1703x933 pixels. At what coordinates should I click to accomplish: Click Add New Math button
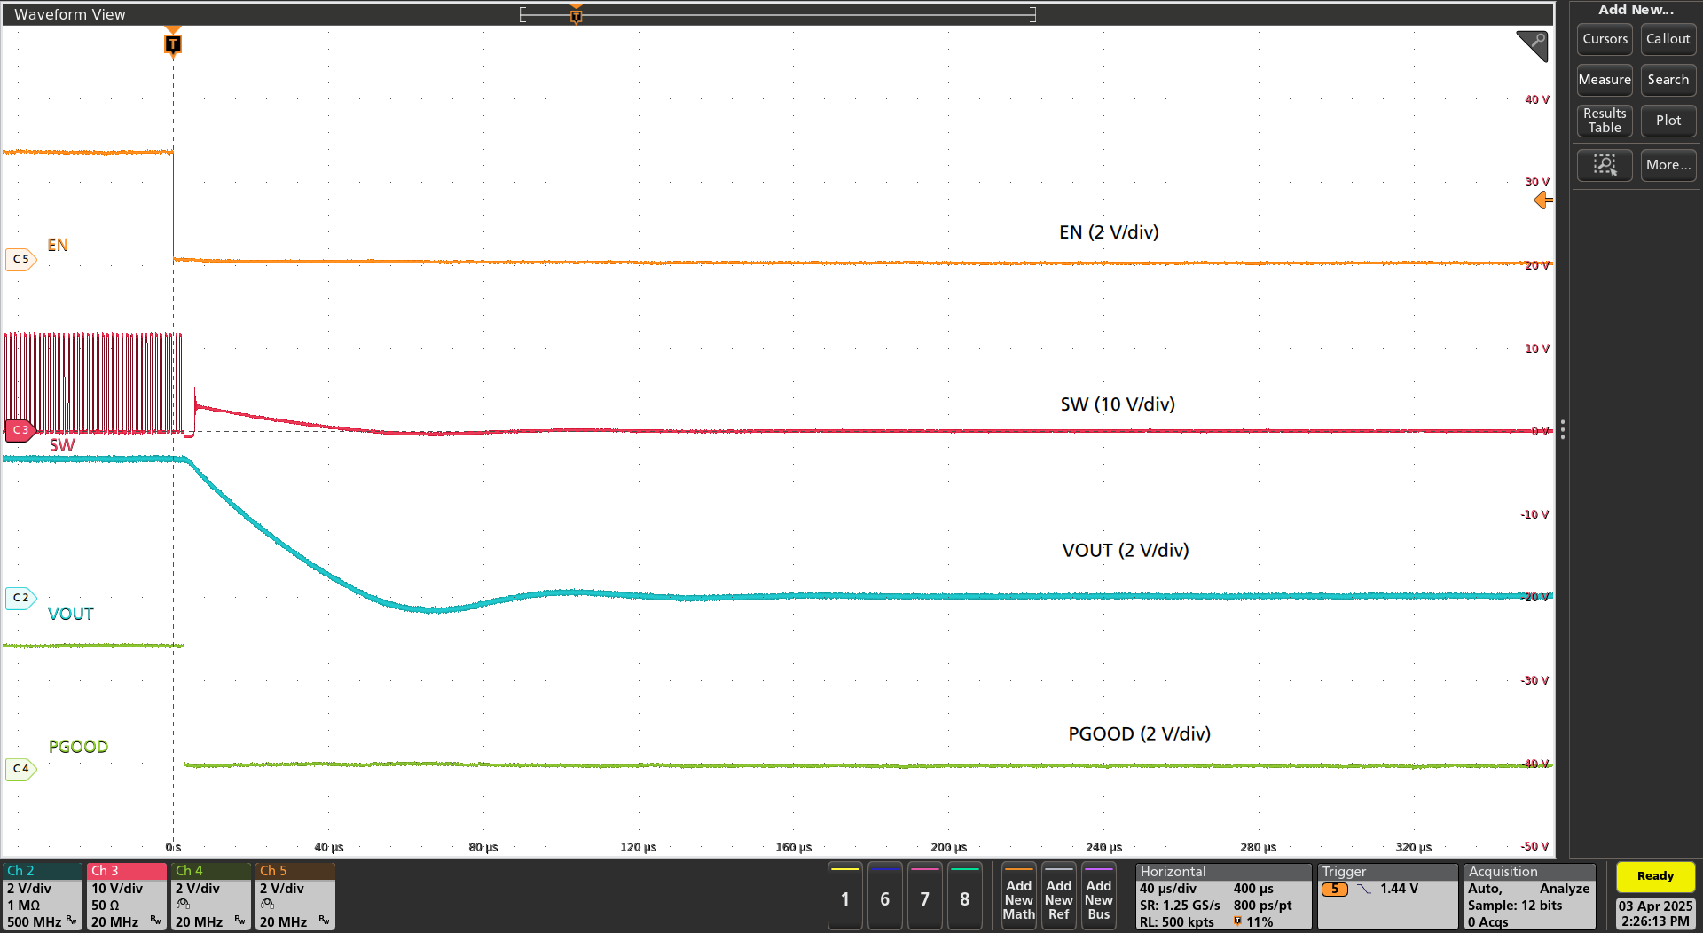(1018, 898)
